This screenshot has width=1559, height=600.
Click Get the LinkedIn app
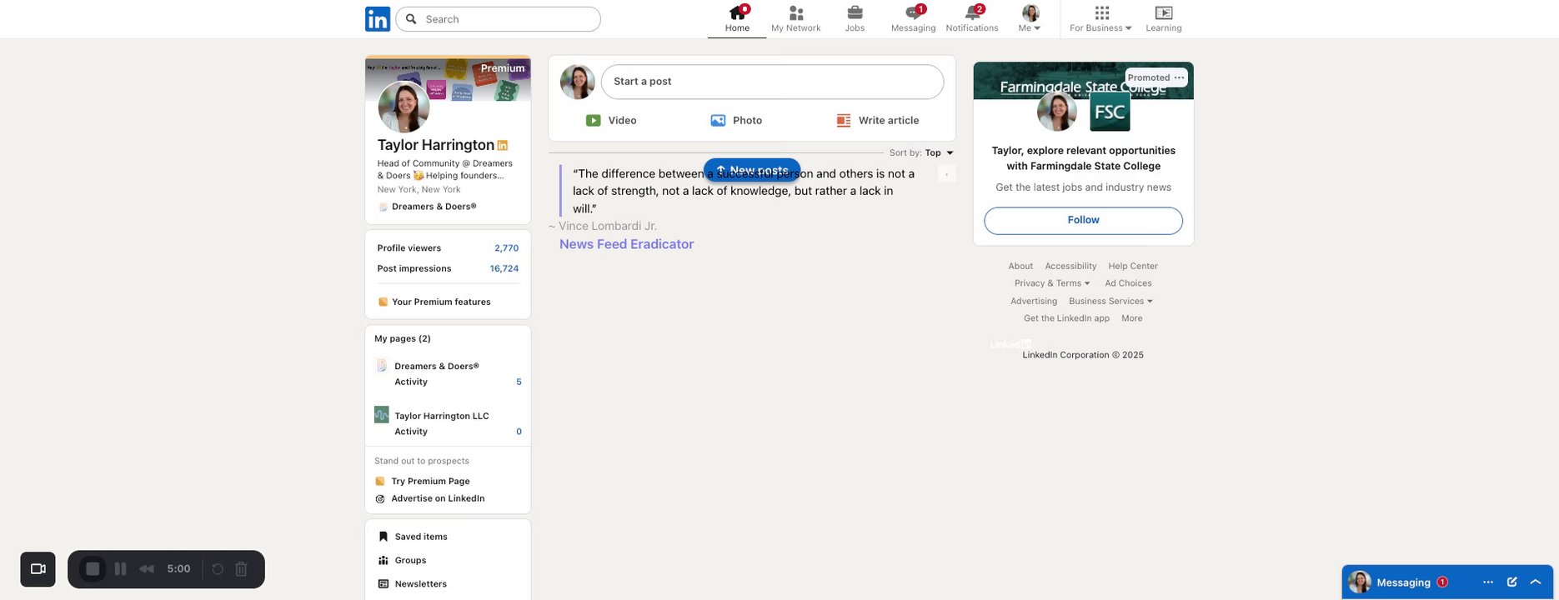coord(1066,318)
